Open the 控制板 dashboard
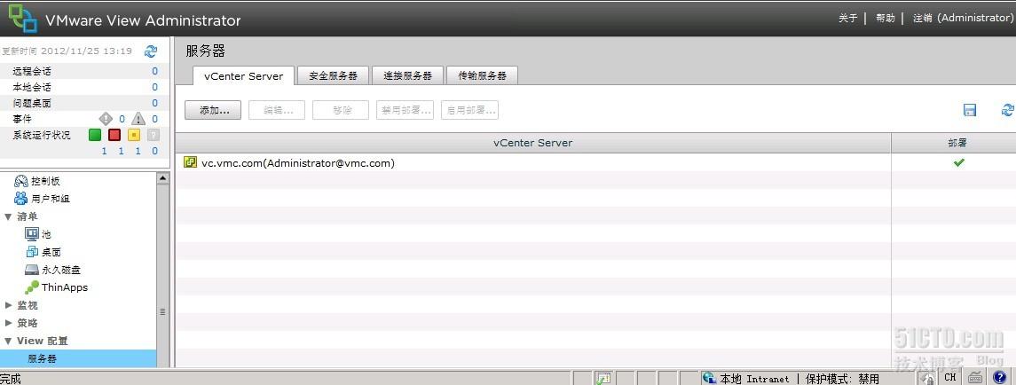1016x385 pixels. click(37, 181)
